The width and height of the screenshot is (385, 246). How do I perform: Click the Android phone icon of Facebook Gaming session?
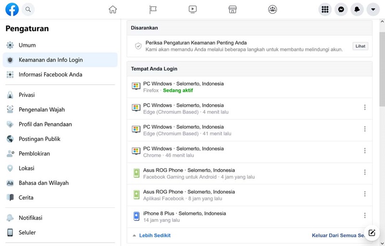(x=136, y=173)
